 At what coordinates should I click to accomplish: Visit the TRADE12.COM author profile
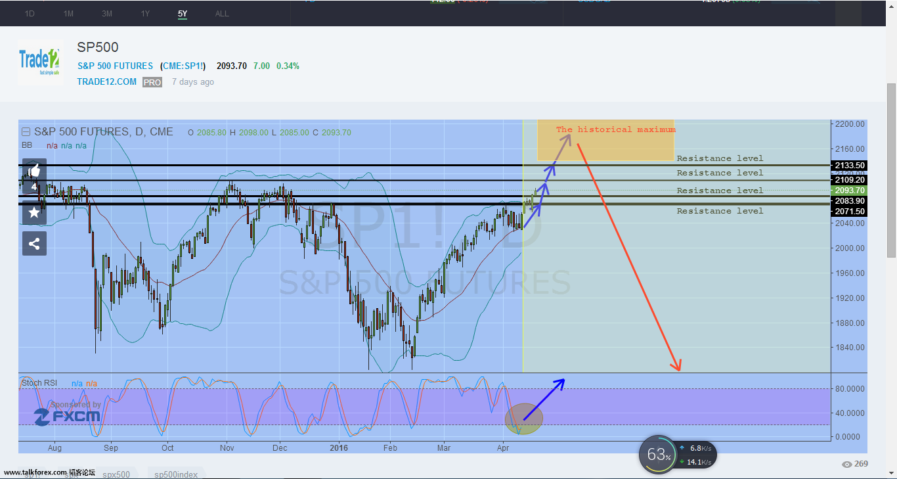(107, 81)
